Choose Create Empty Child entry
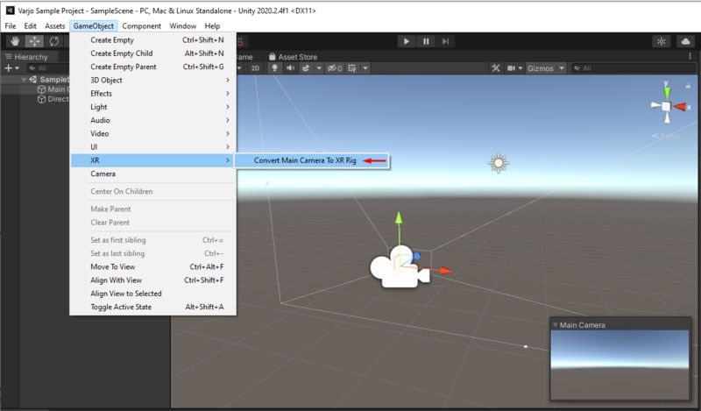The image size is (701, 411). [152, 53]
